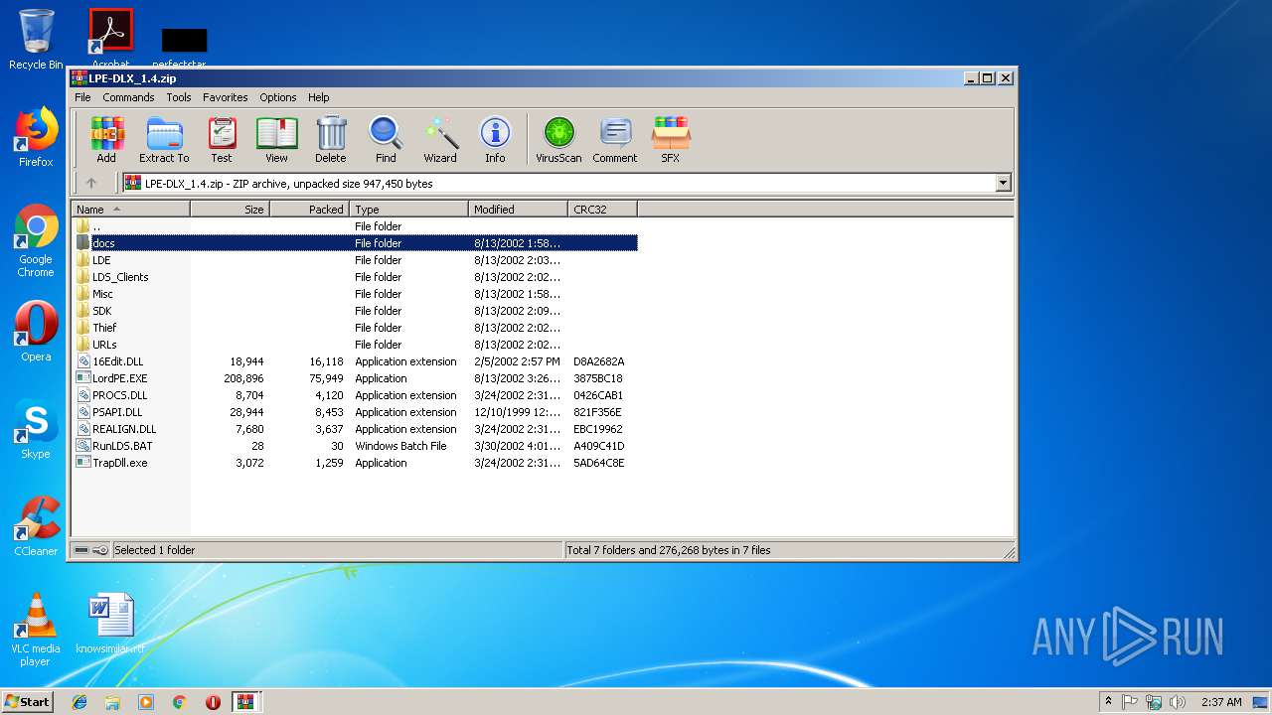
Task: Click the Add toolbar icon
Action: 106,140
